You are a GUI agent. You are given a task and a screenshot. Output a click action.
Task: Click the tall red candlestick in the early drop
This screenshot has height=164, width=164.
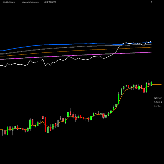(x=46, y=124)
